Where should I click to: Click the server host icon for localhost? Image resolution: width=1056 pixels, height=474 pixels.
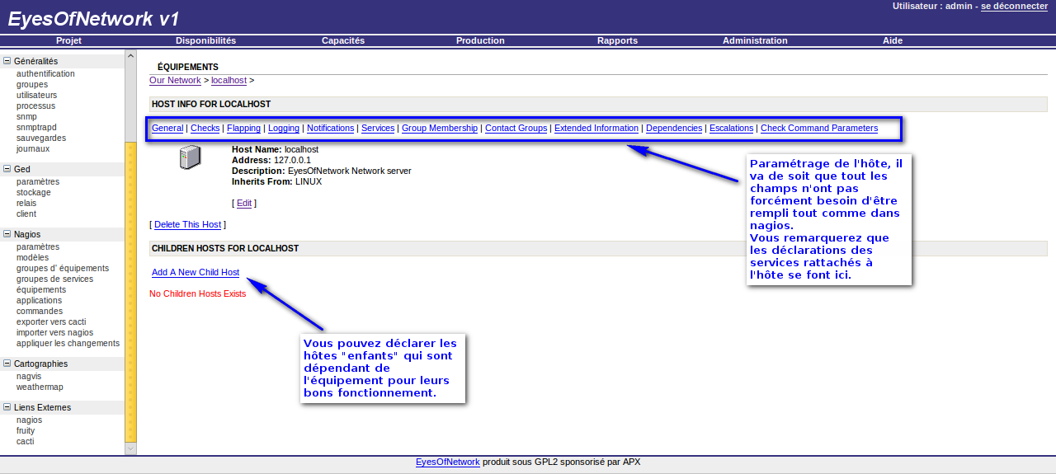pos(190,157)
